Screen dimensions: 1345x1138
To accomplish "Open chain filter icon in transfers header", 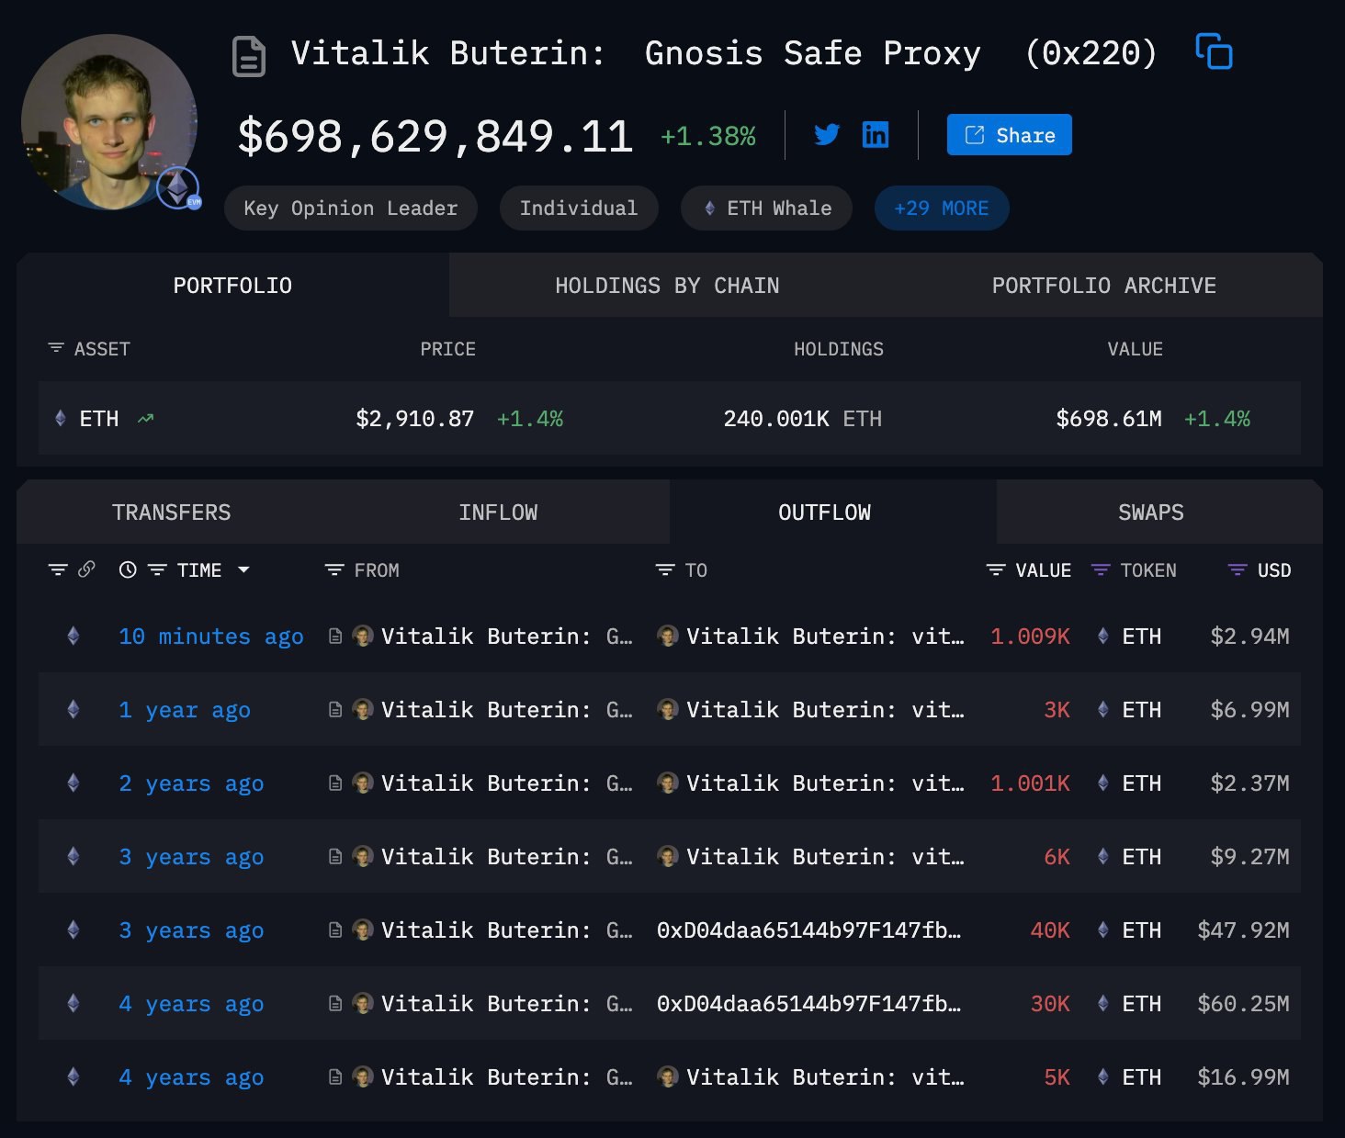I will coord(58,570).
